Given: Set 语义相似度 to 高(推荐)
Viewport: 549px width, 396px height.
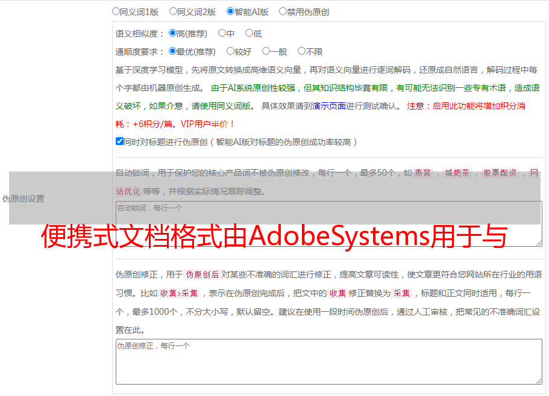Looking at the screenshot, I should 172,33.
